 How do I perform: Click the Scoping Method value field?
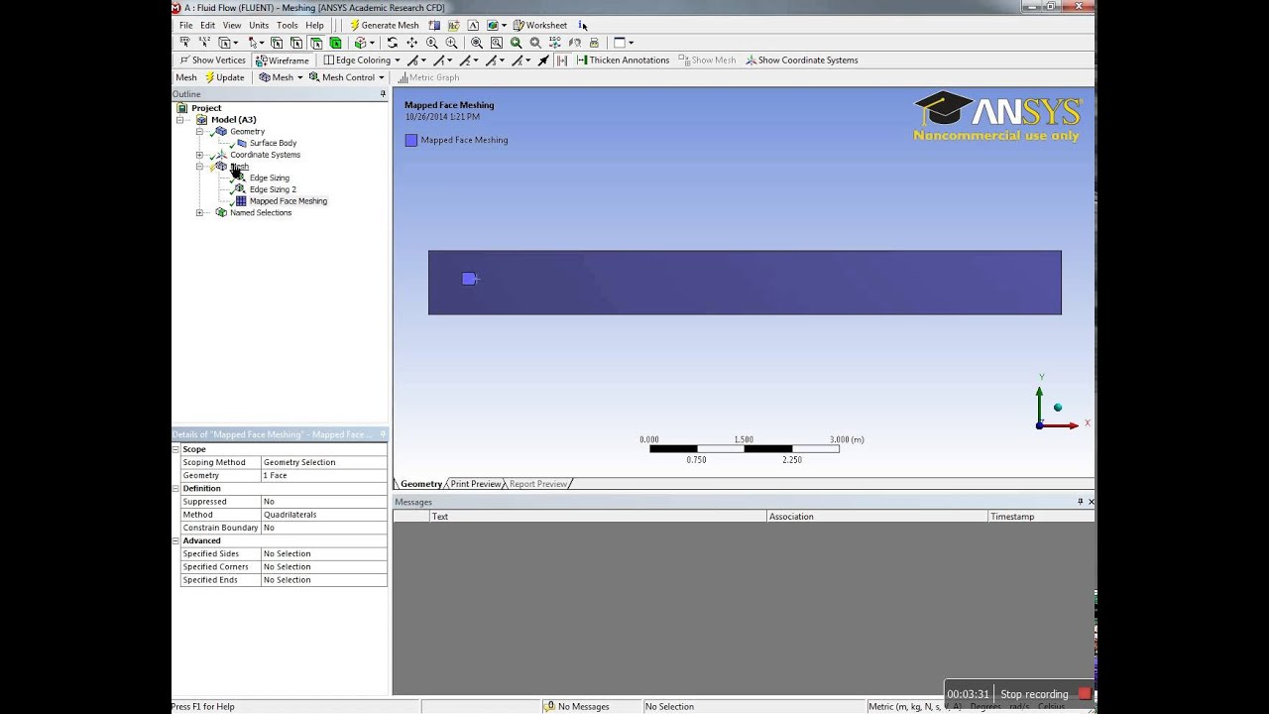tap(323, 462)
